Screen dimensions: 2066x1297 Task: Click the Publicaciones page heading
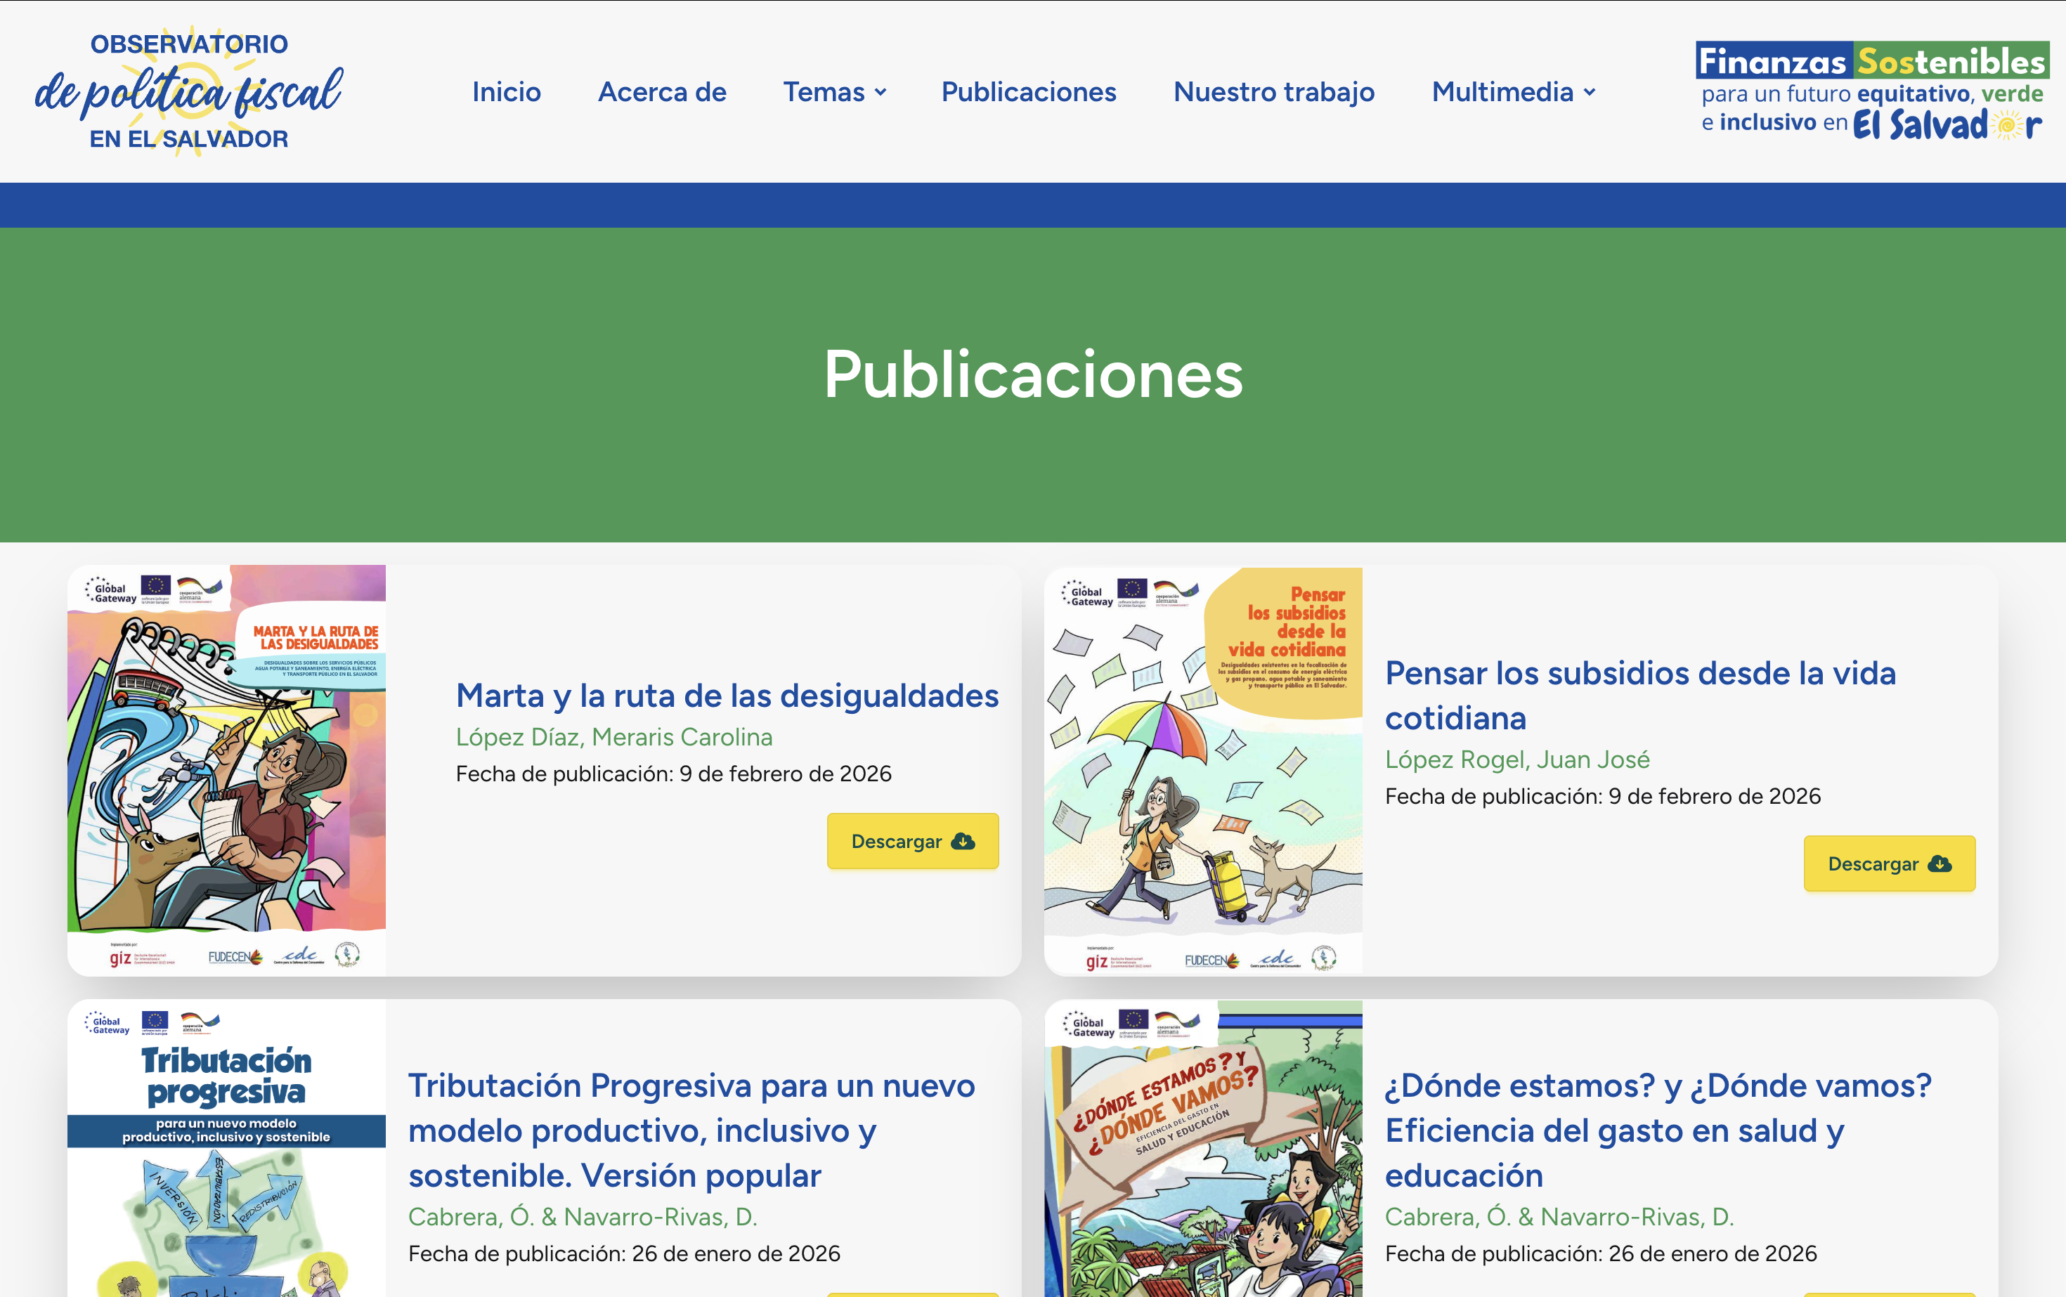click(x=1033, y=375)
